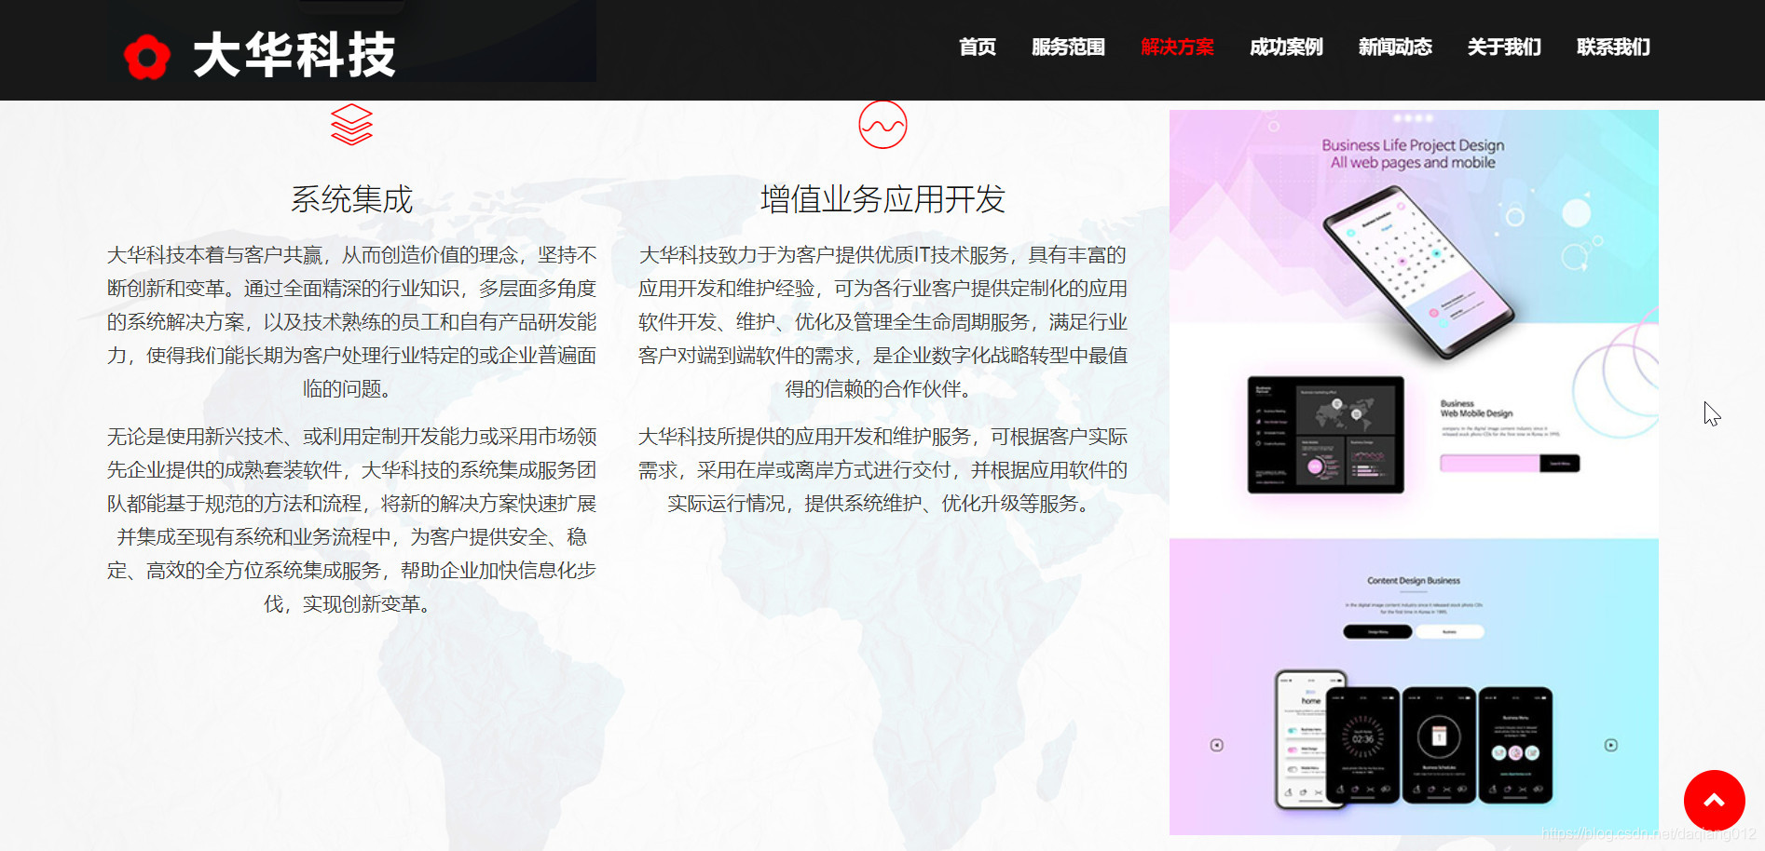Click the Content Design Business image

(x=1414, y=687)
